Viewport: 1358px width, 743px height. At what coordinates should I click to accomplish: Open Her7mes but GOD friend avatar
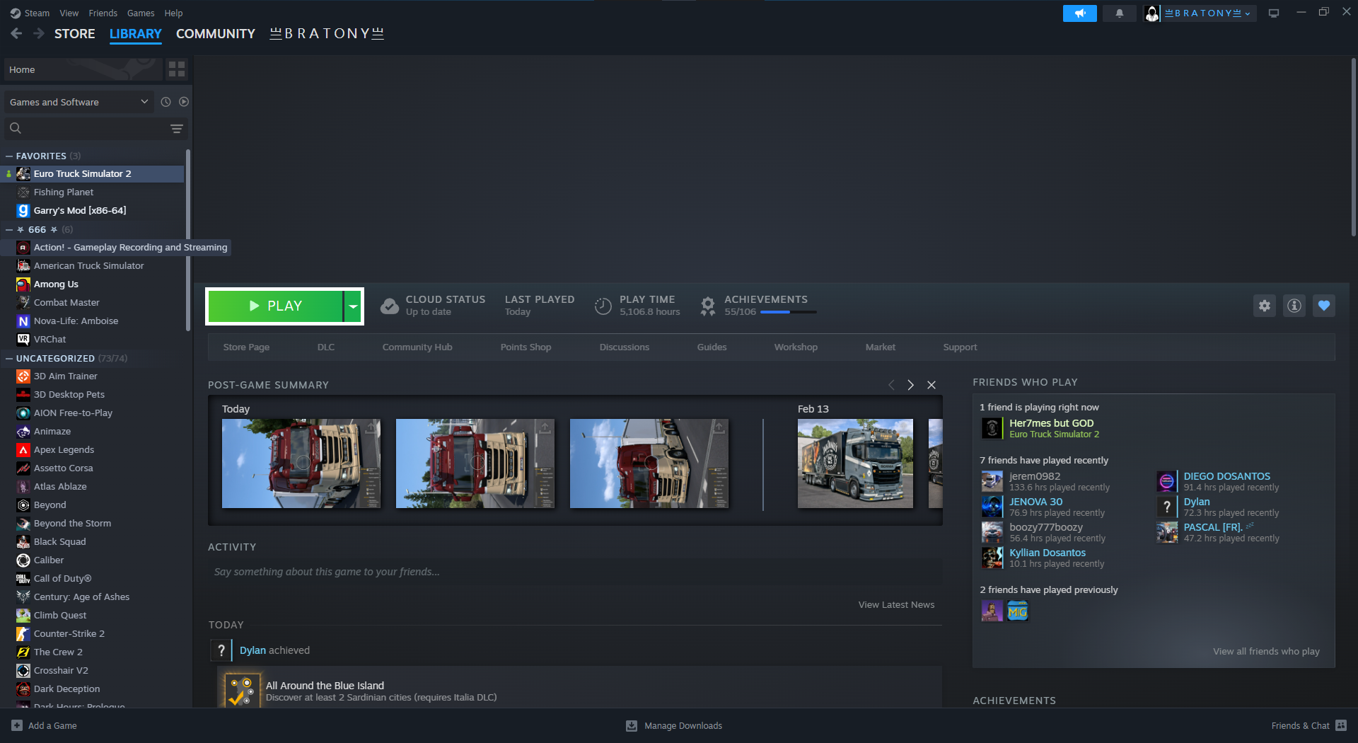992,428
